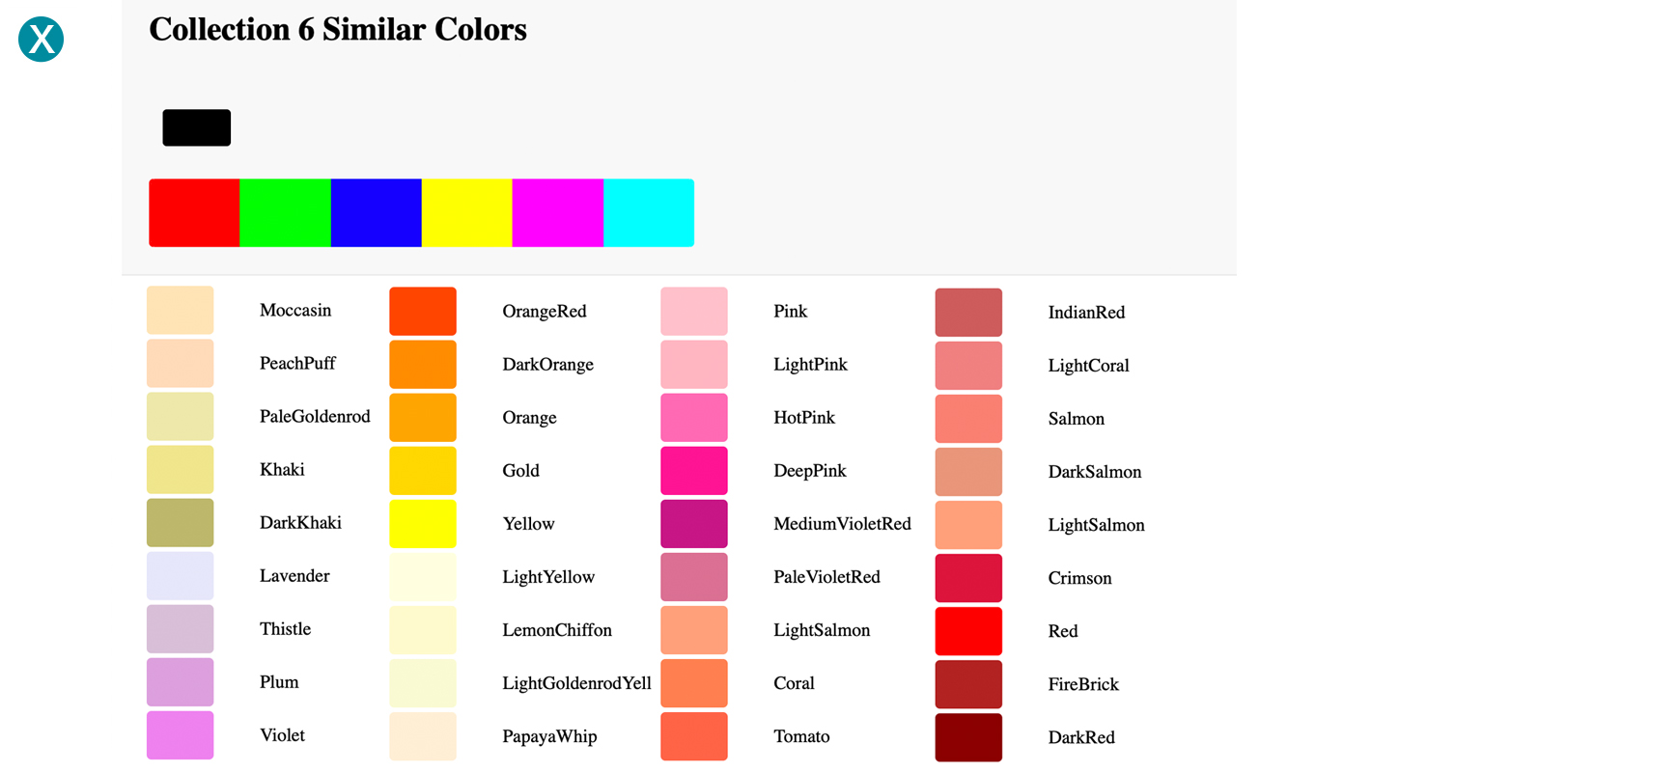The height and width of the screenshot is (772, 1680).
Task: Click the FireBrick color label
Action: pyautogui.click(x=1083, y=684)
